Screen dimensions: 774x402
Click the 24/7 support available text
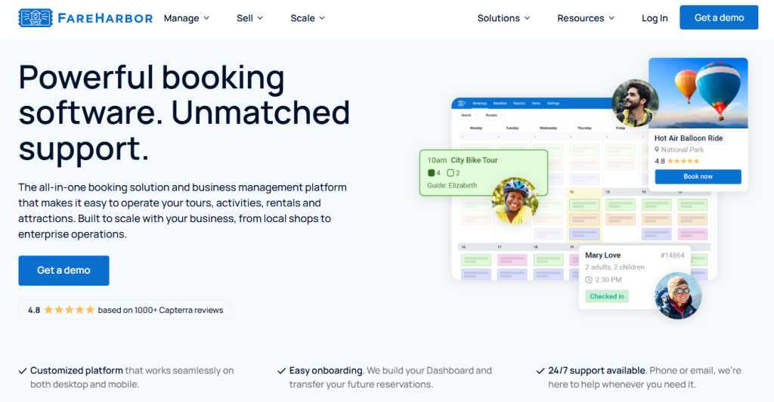(597, 370)
